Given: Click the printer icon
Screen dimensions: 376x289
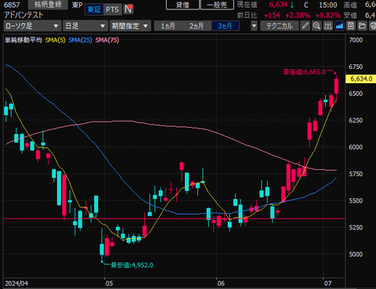Looking at the screenshot, I should point(373,26).
